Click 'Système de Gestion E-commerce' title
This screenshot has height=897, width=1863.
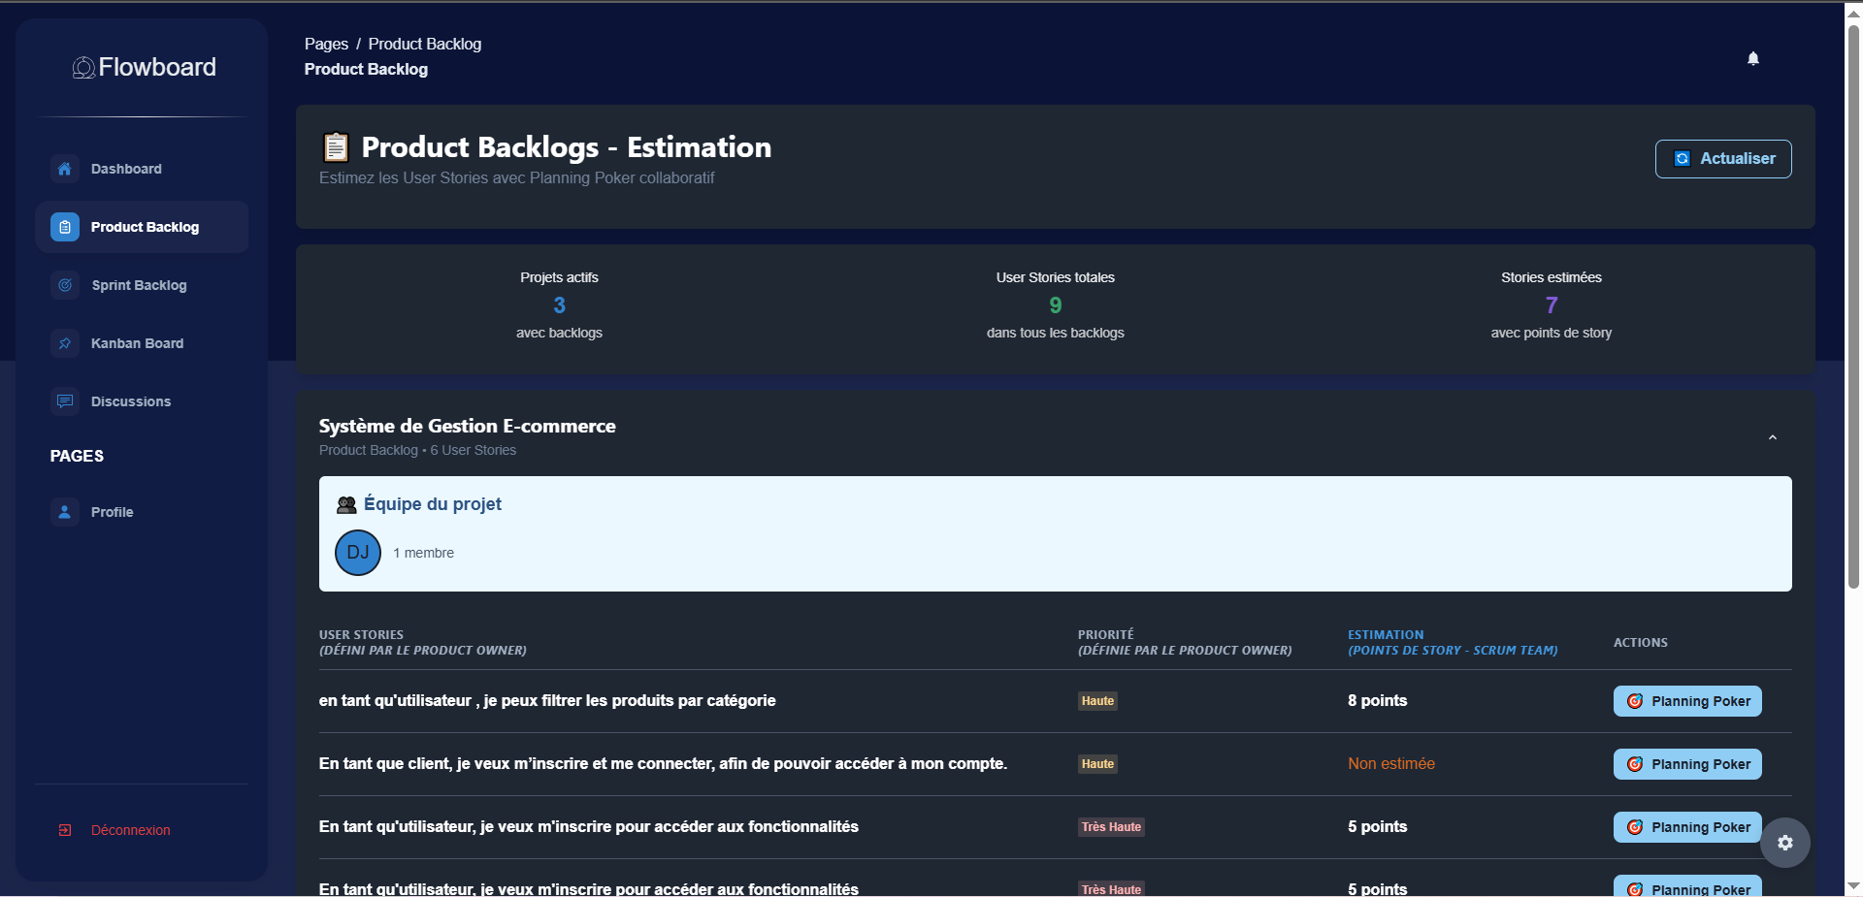tap(467, 426)
